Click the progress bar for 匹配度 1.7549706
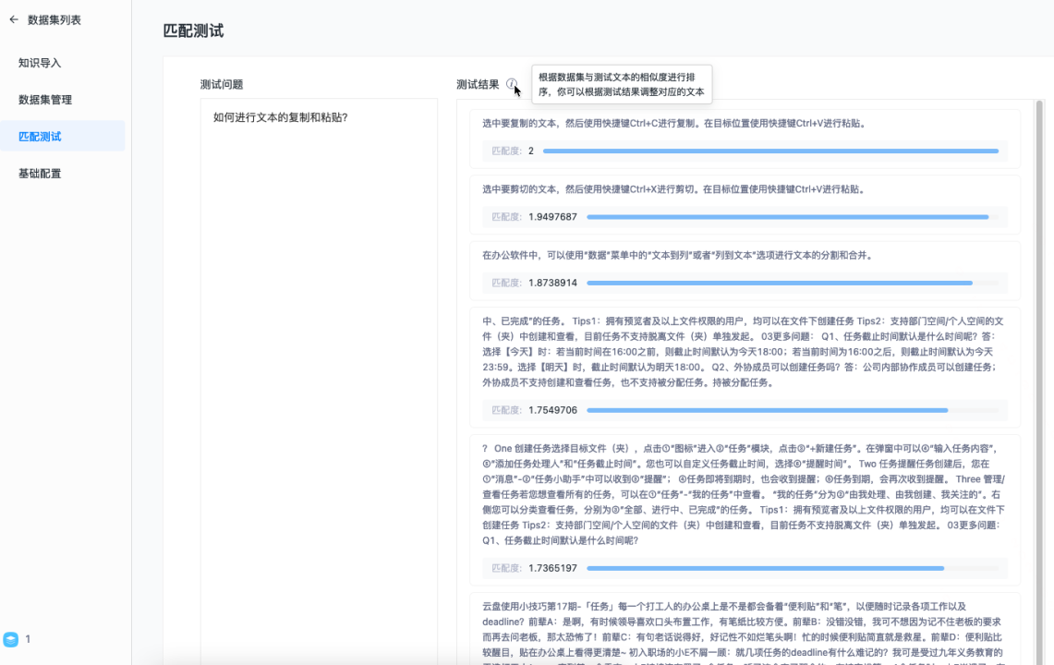 793,410
